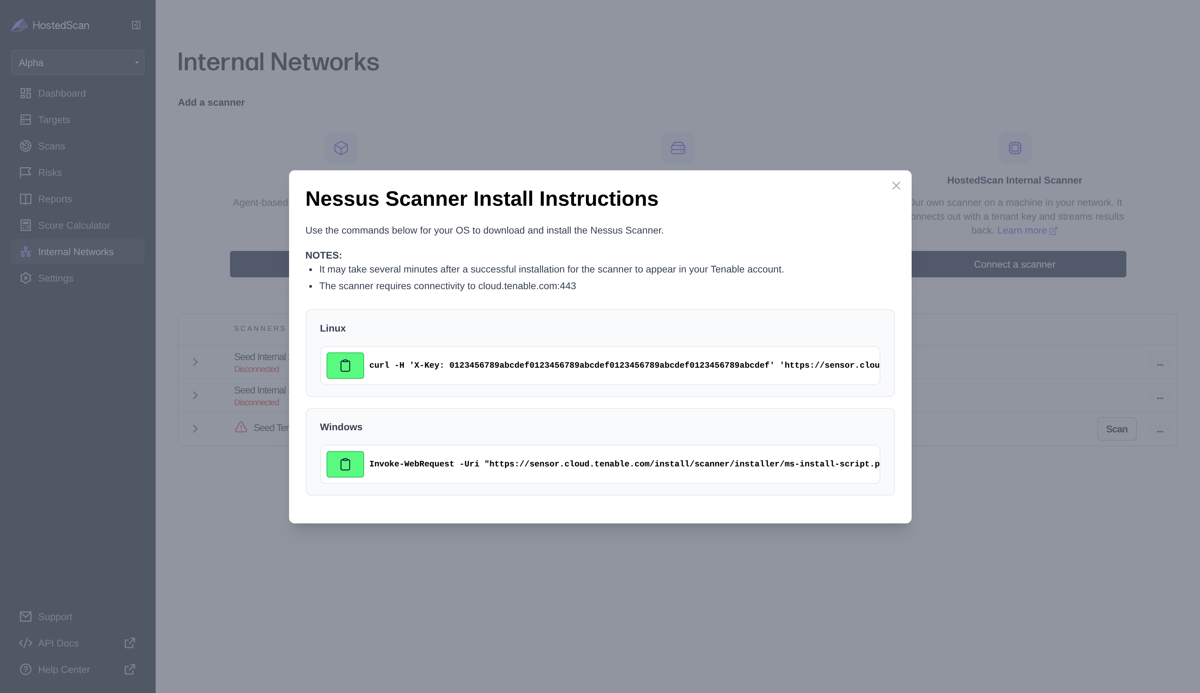Open the Alpha team dropdown

coord(77,62)
